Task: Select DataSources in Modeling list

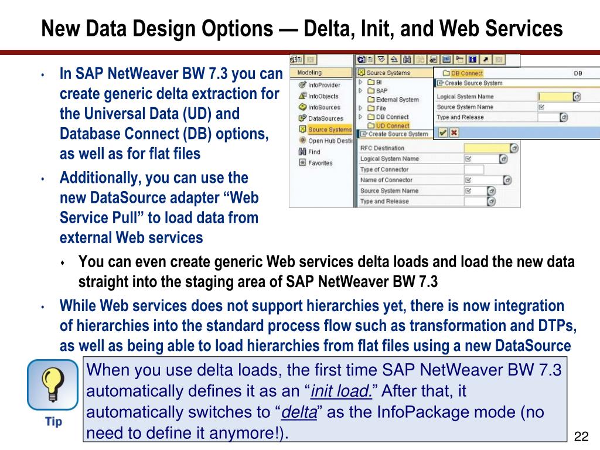Action: [x=326, y=118]
